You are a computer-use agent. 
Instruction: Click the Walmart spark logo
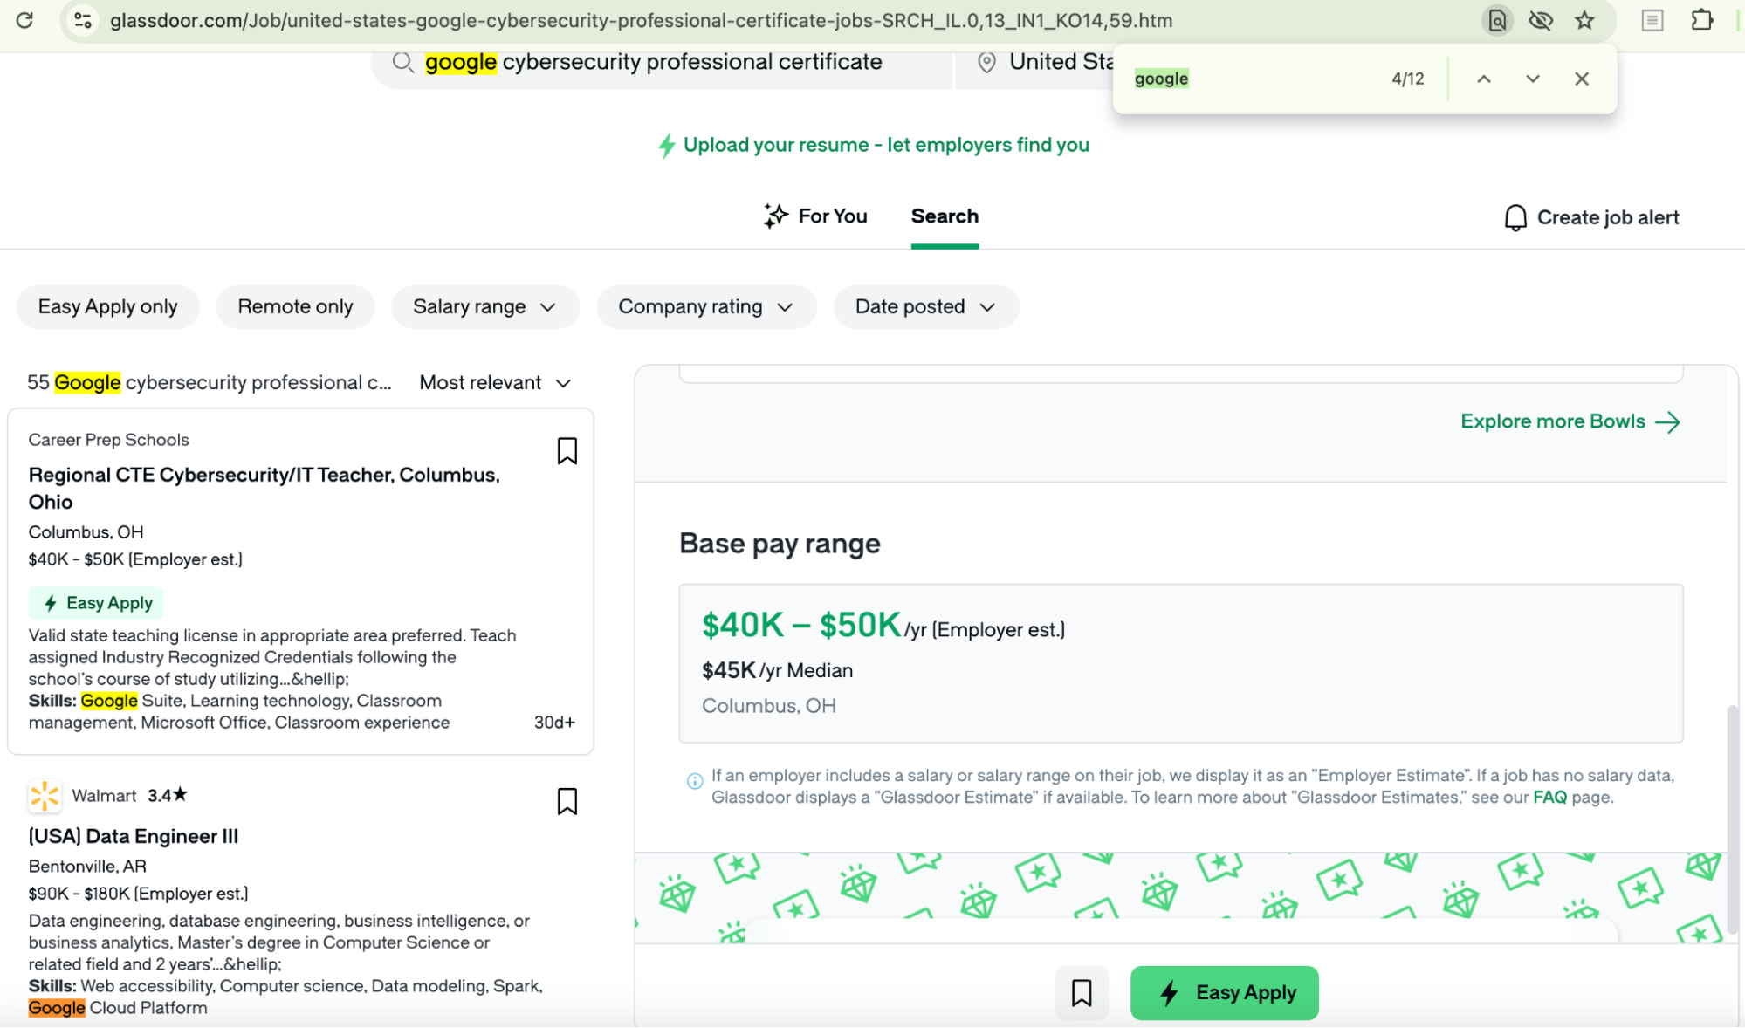click(x=45, y=796)
